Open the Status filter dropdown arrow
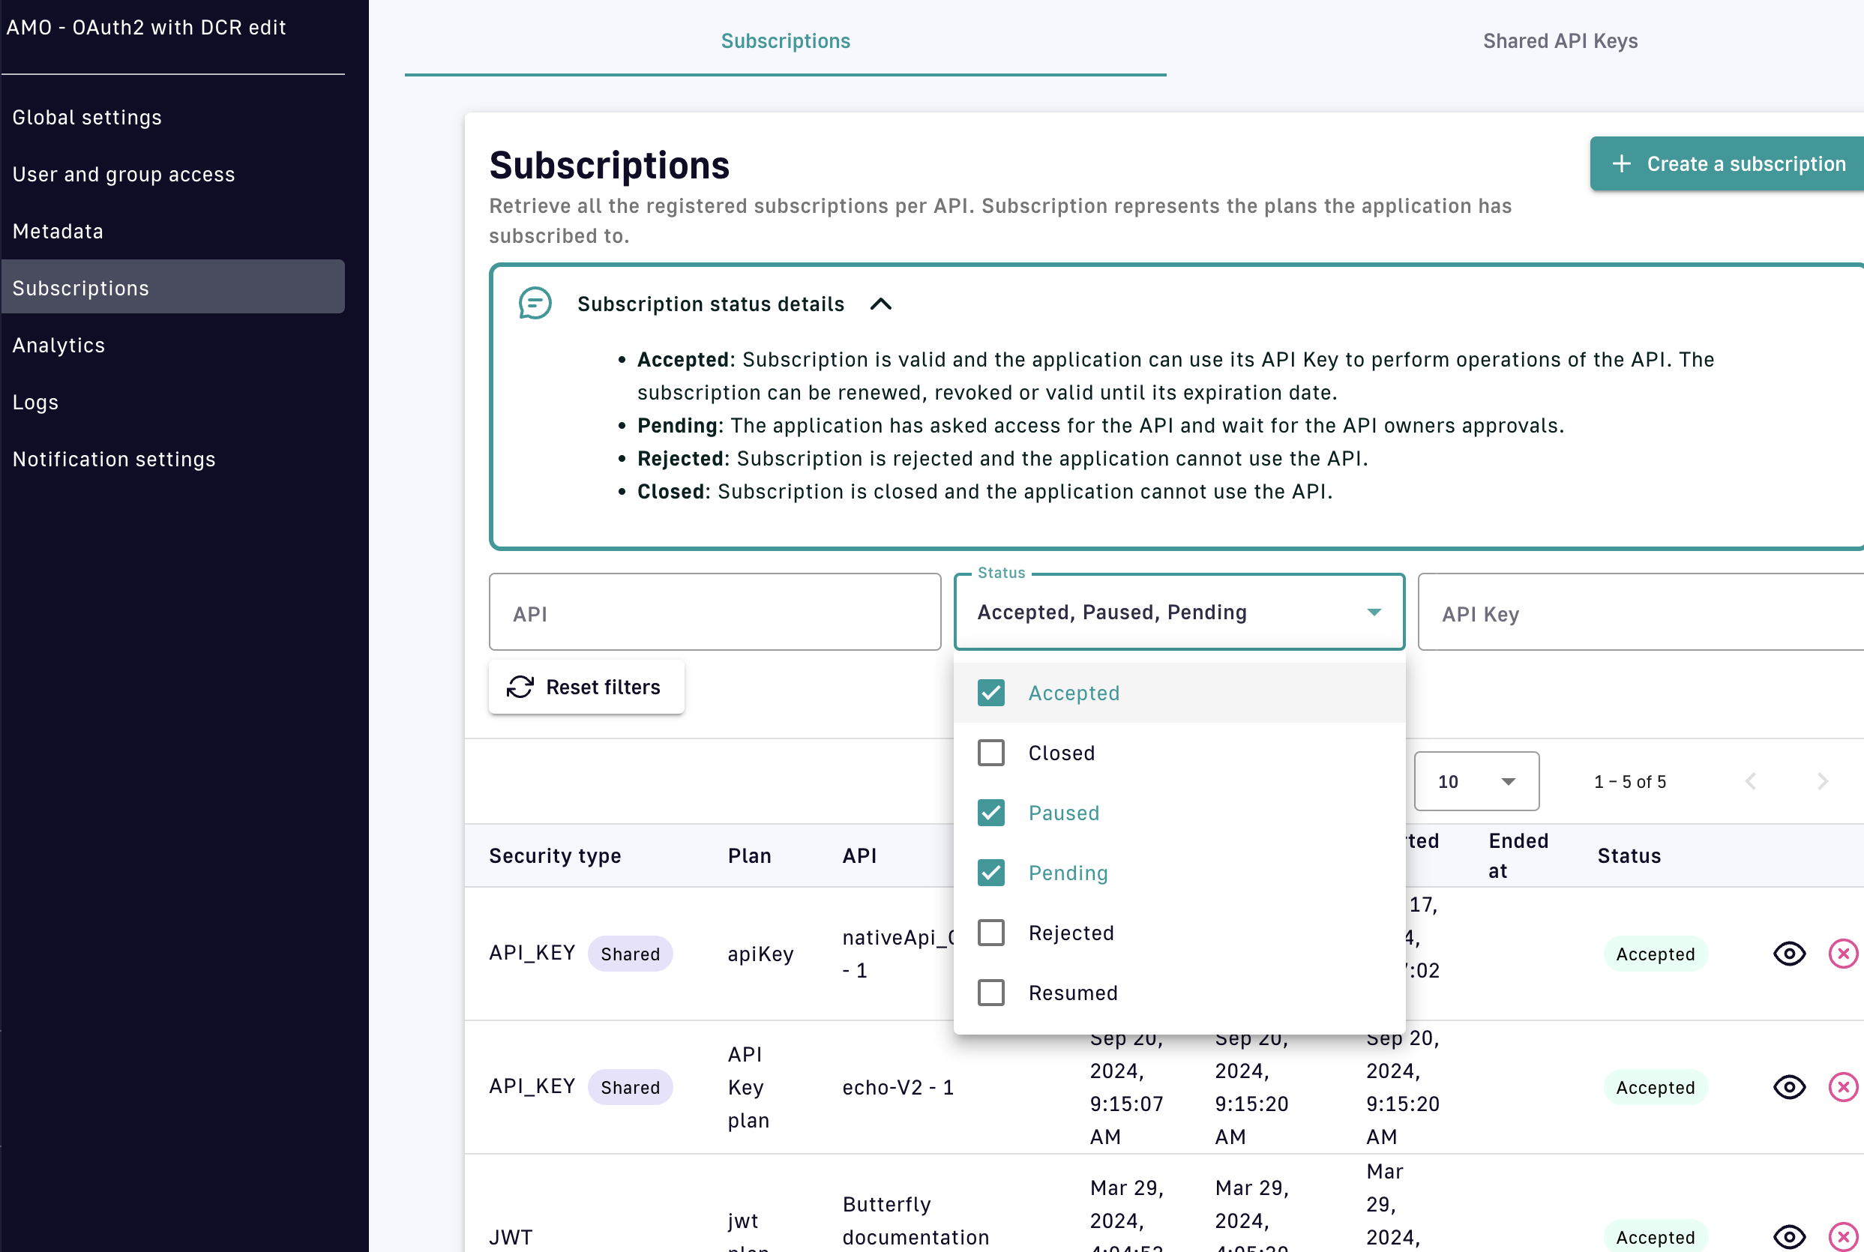 click(x=1374, y=613)
